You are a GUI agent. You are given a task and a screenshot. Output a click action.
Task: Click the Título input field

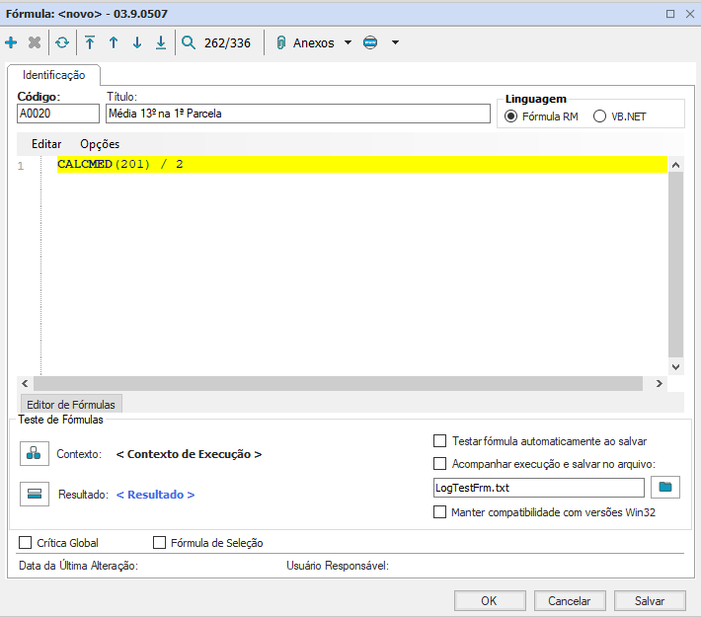(x=298, y=114)
